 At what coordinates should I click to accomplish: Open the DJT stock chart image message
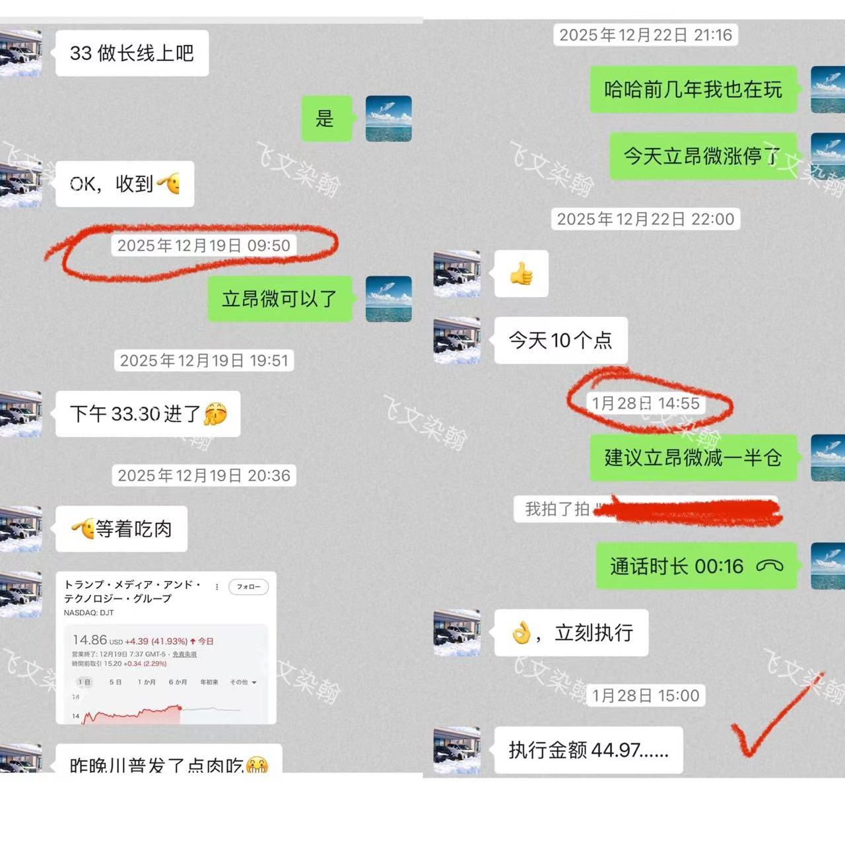click(166, 648)
